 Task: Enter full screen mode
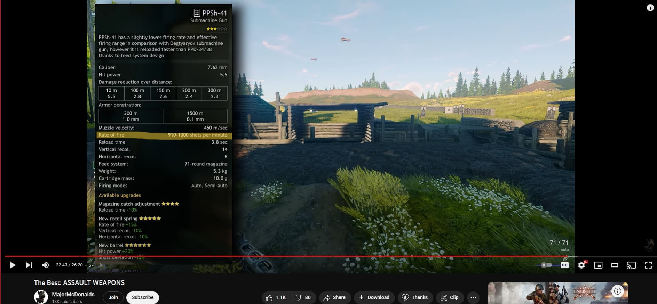(x=648, y=265)
